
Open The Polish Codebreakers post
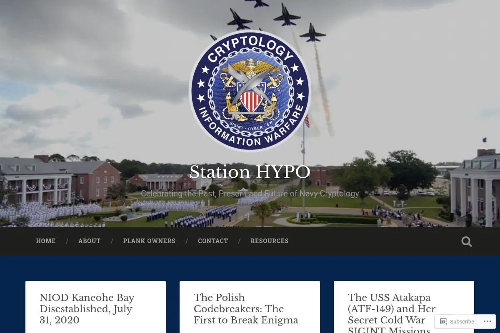pos(246,309)
